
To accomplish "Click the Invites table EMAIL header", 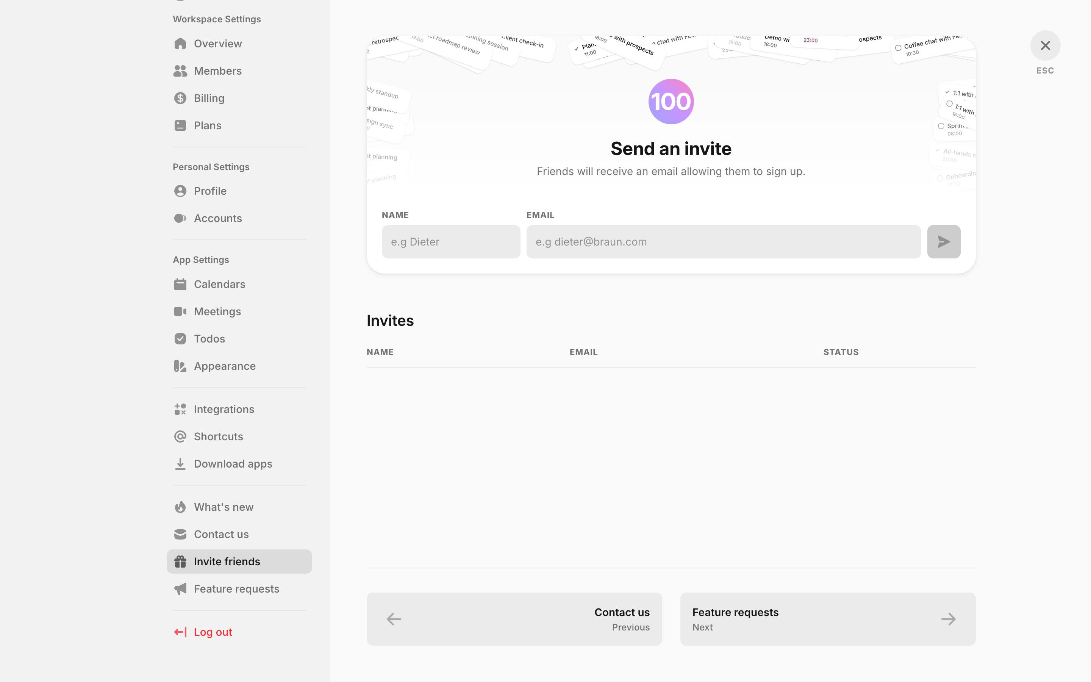I will coord(583,352).
